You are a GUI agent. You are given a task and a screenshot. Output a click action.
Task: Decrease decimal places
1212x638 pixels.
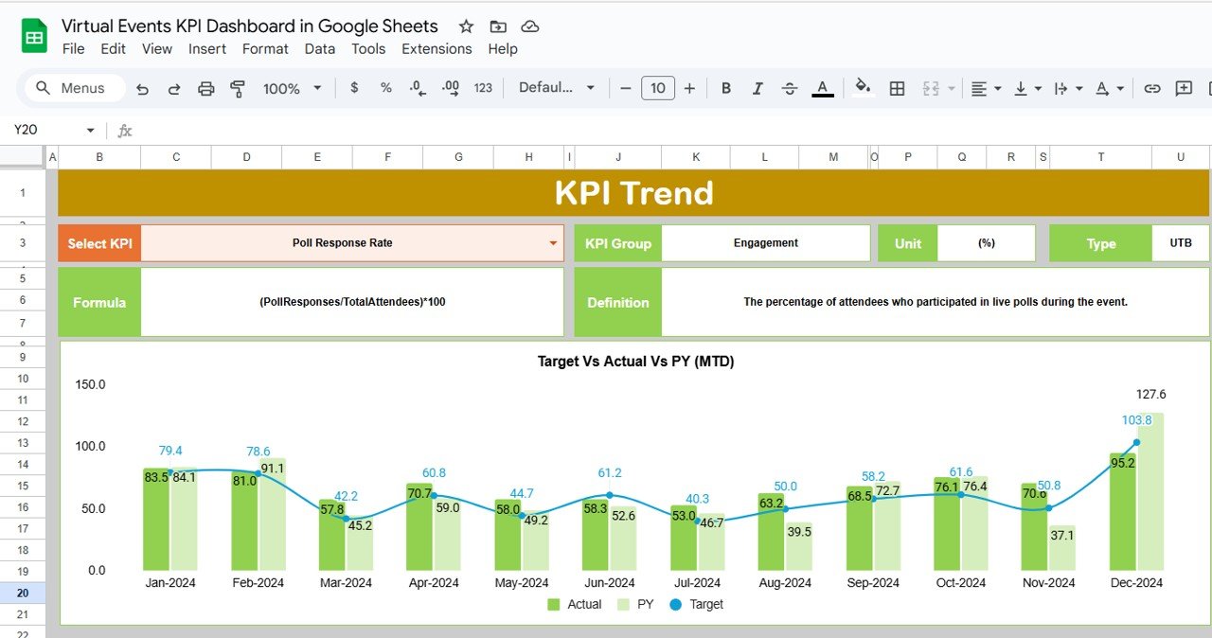click(418, 87)
